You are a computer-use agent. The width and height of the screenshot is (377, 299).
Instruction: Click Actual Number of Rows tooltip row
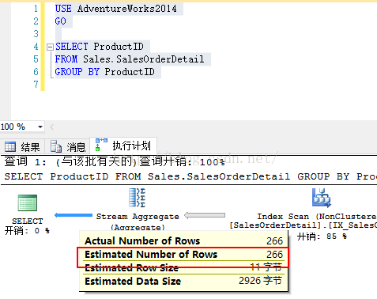183,240
